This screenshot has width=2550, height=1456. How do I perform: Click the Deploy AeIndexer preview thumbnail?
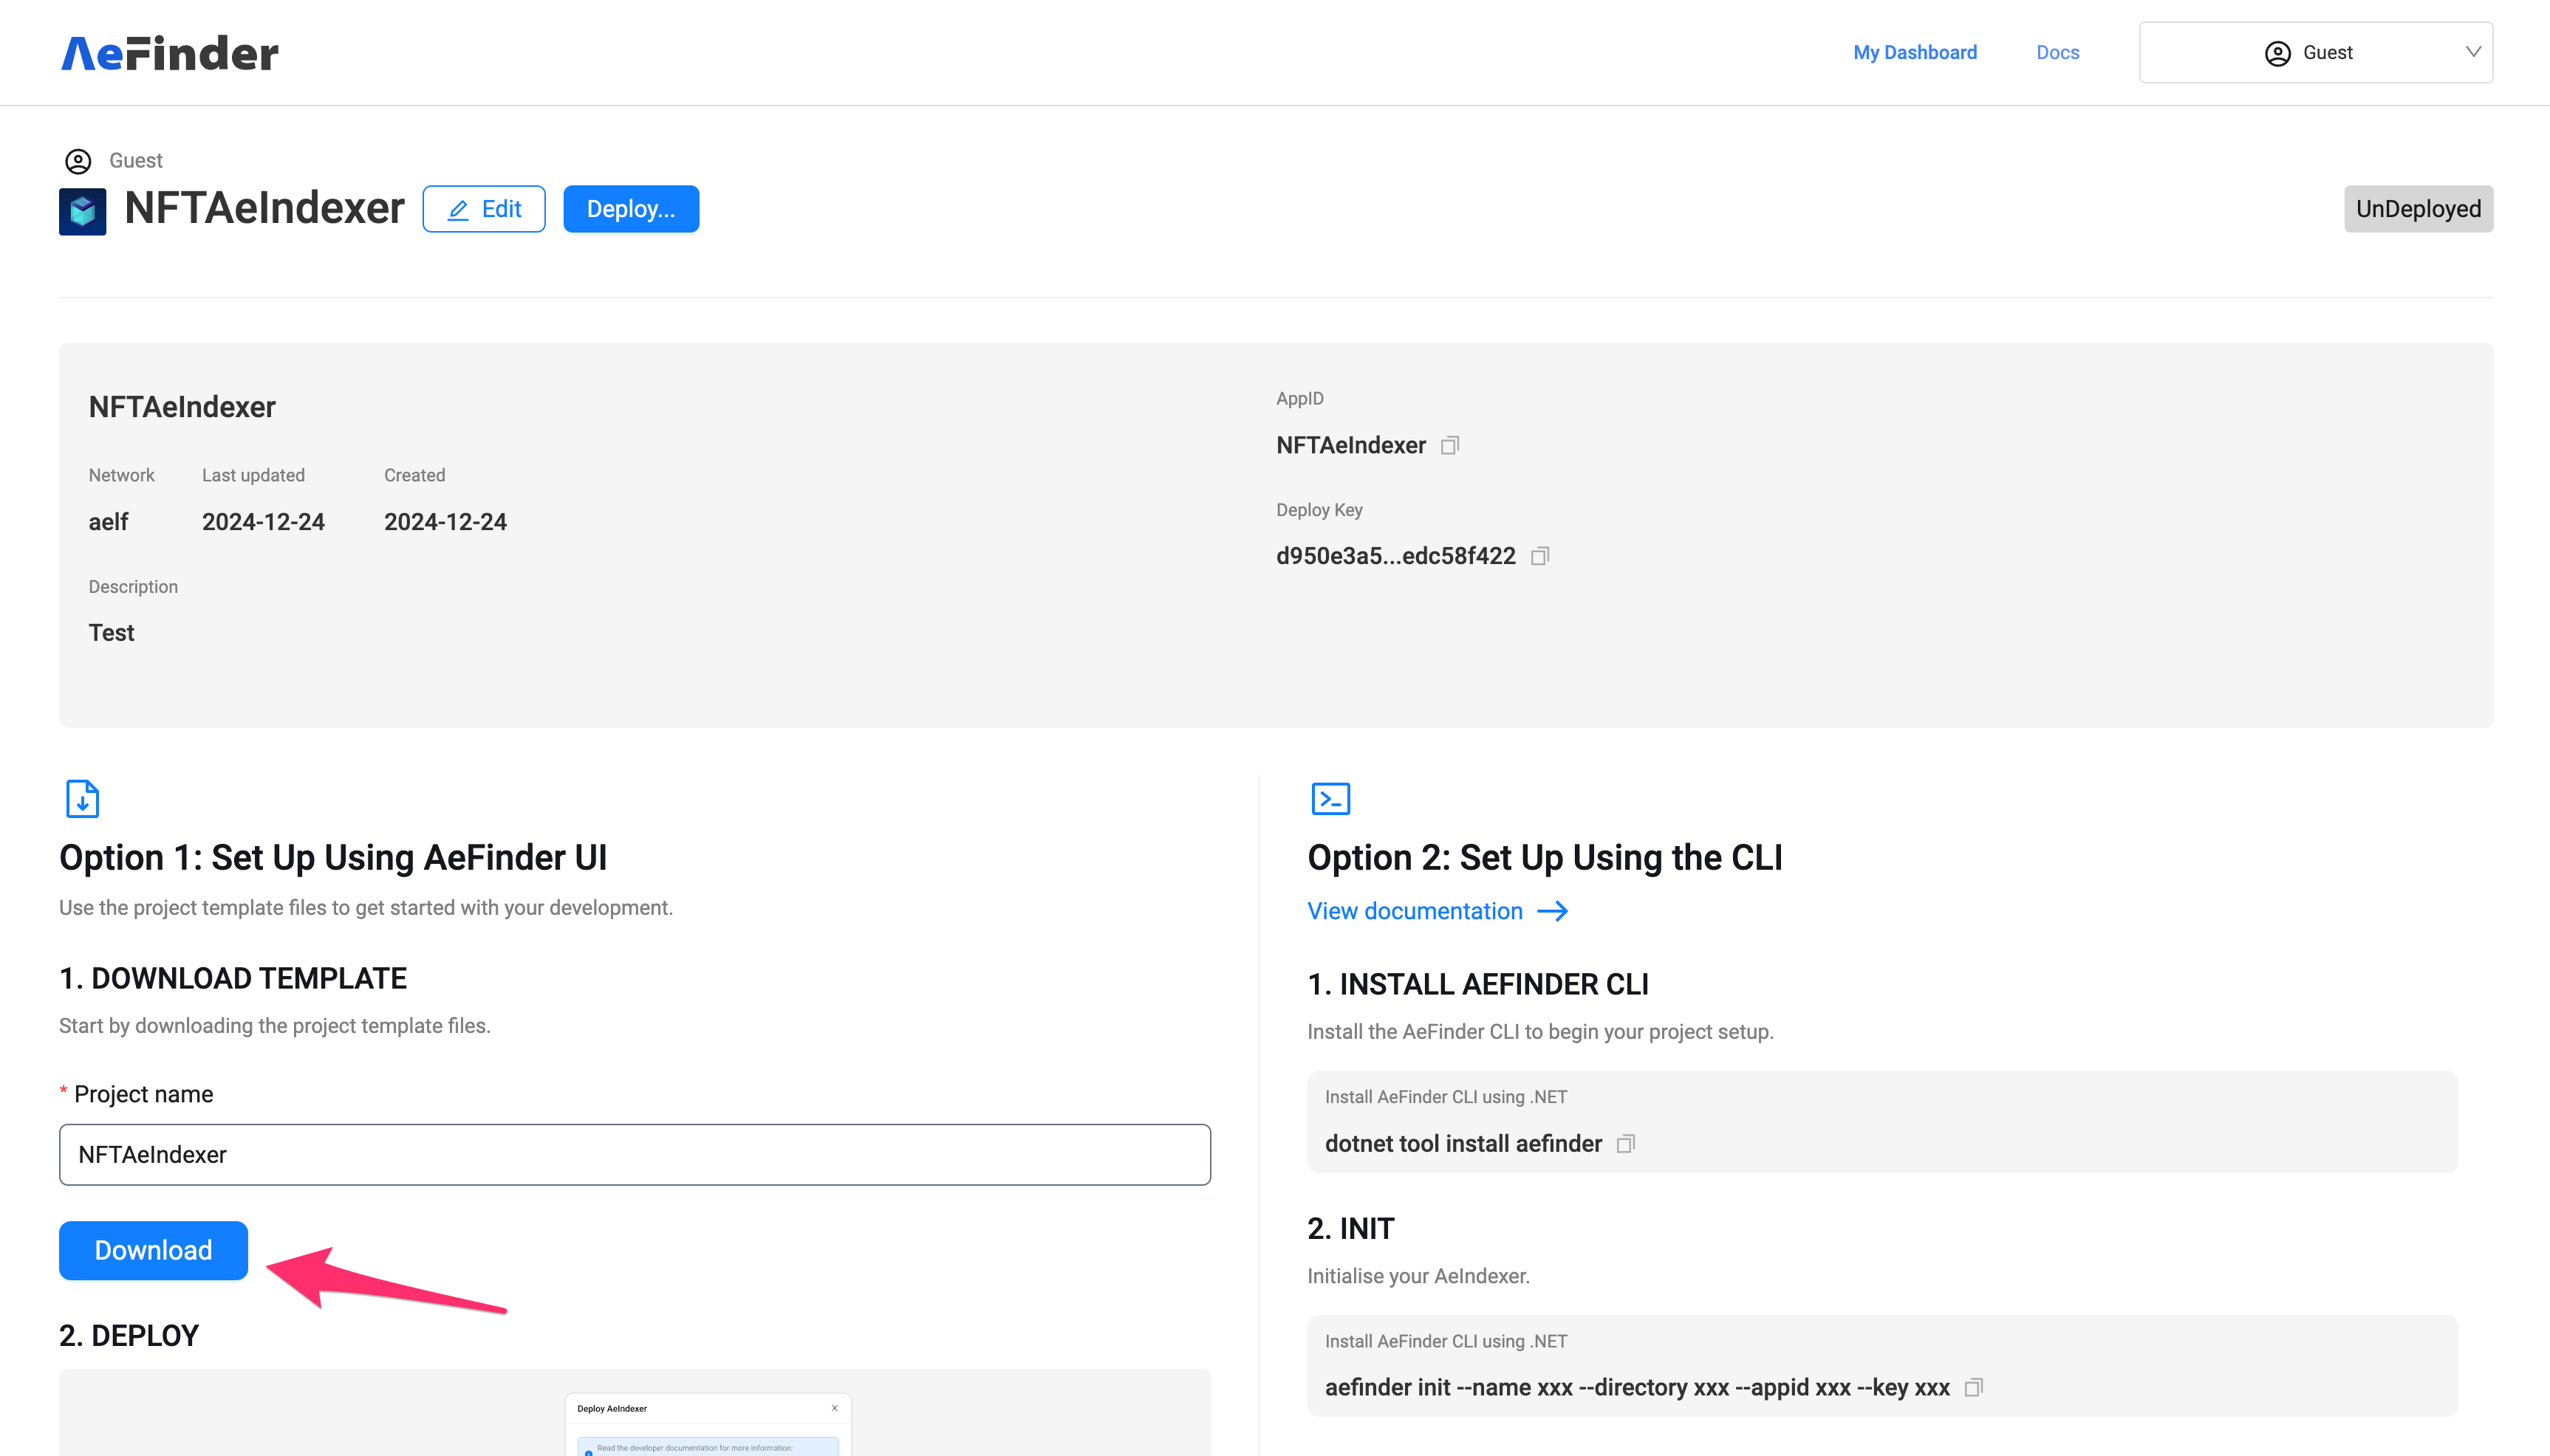[707, 1424]
